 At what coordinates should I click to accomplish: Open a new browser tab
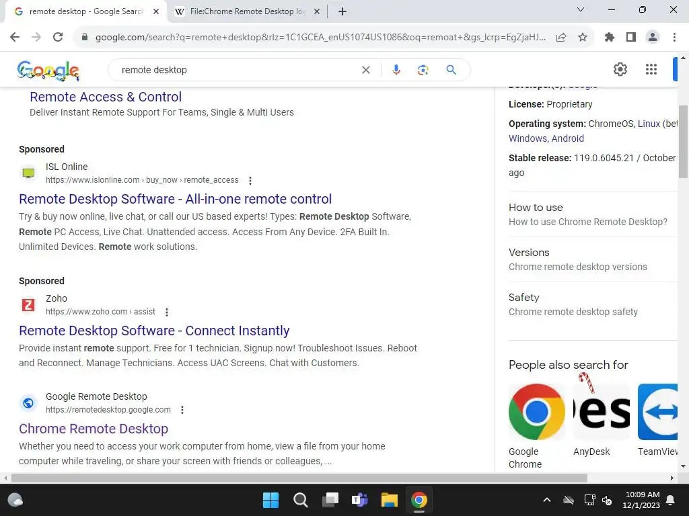point(342,11)
